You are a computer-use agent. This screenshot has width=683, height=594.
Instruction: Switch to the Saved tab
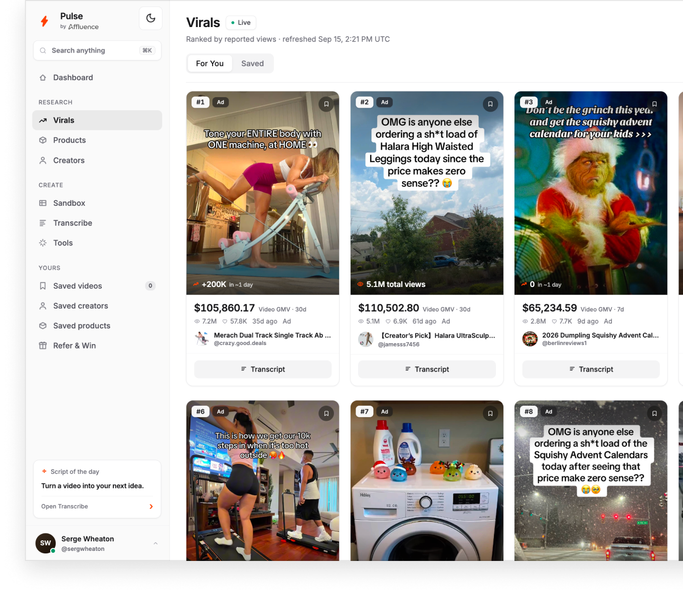252,64
